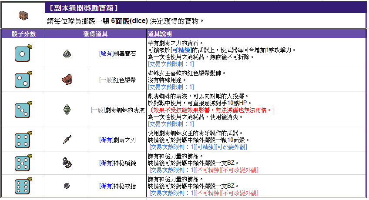Click the mysterious necklace icon
The height and width of the screenshot is (200, 369).
coord(67,163)
